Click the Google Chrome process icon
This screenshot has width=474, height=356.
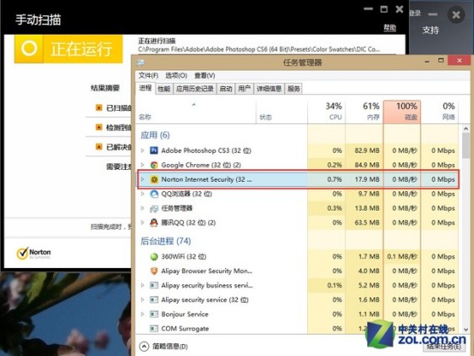[154, 165]
